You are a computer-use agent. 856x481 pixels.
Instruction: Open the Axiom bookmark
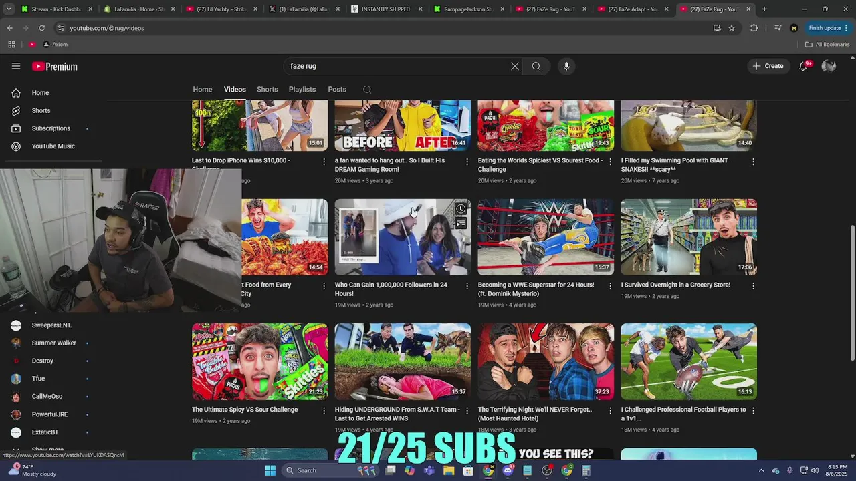pos(56,45)
